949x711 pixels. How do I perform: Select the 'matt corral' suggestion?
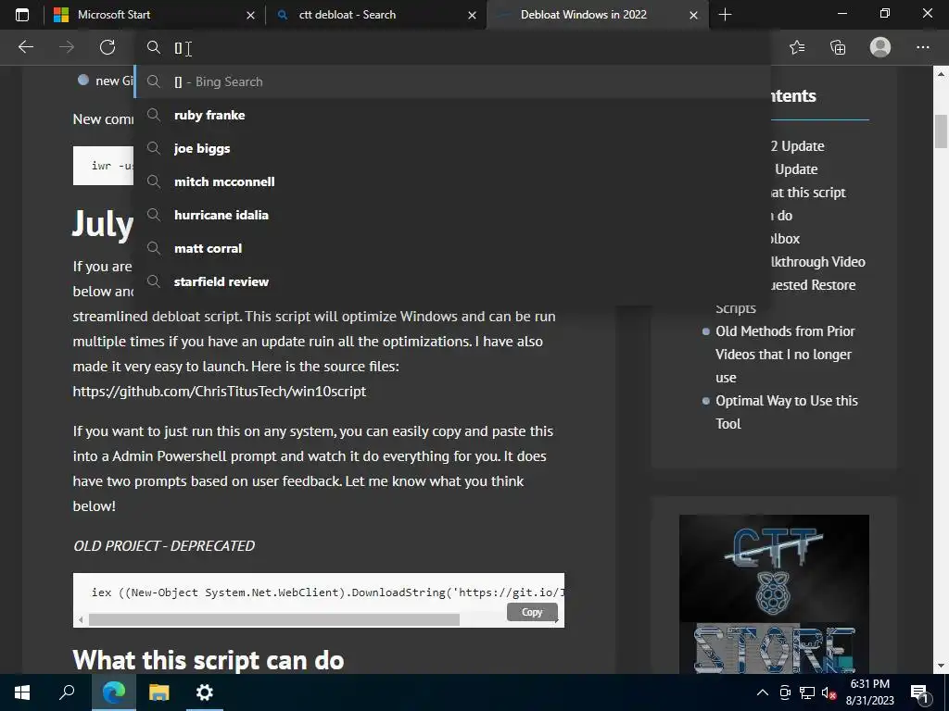tap(452, 248)
